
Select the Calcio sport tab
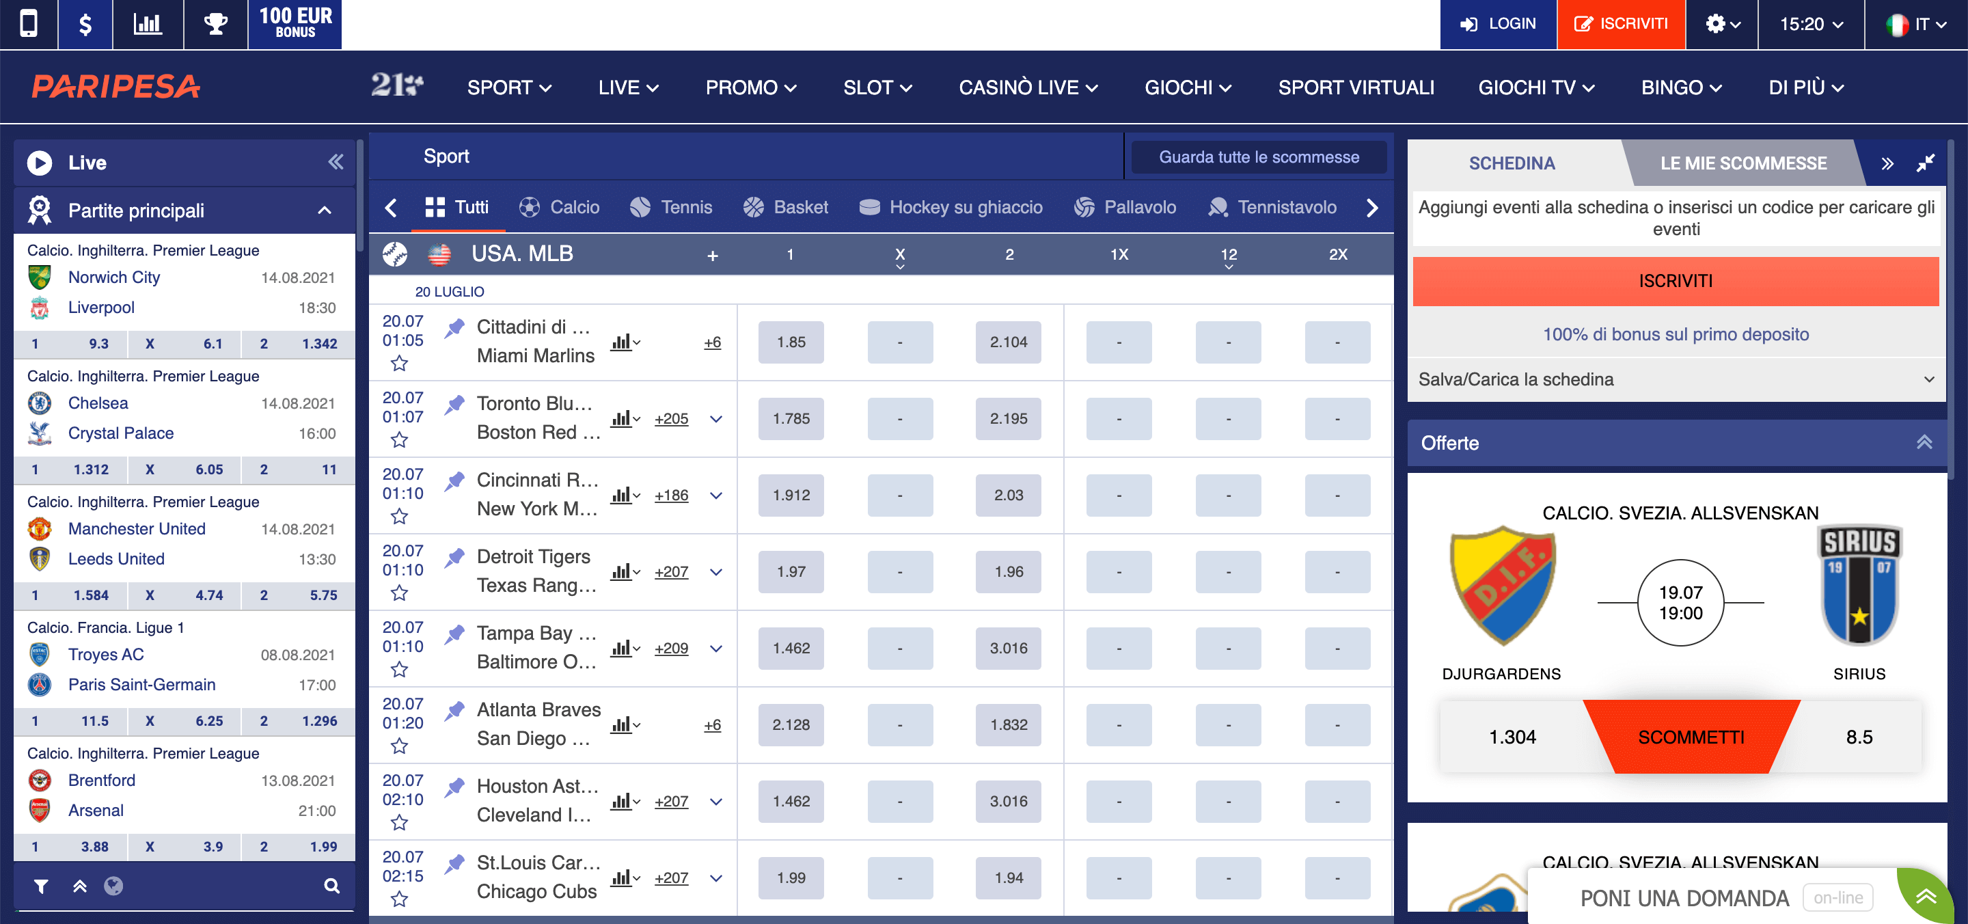point(559,207)
